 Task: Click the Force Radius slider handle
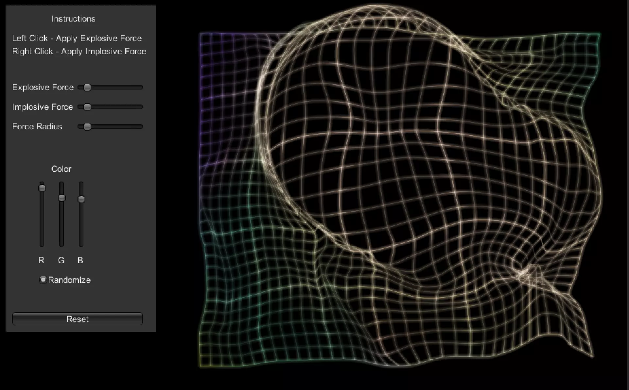coord(87,126)
